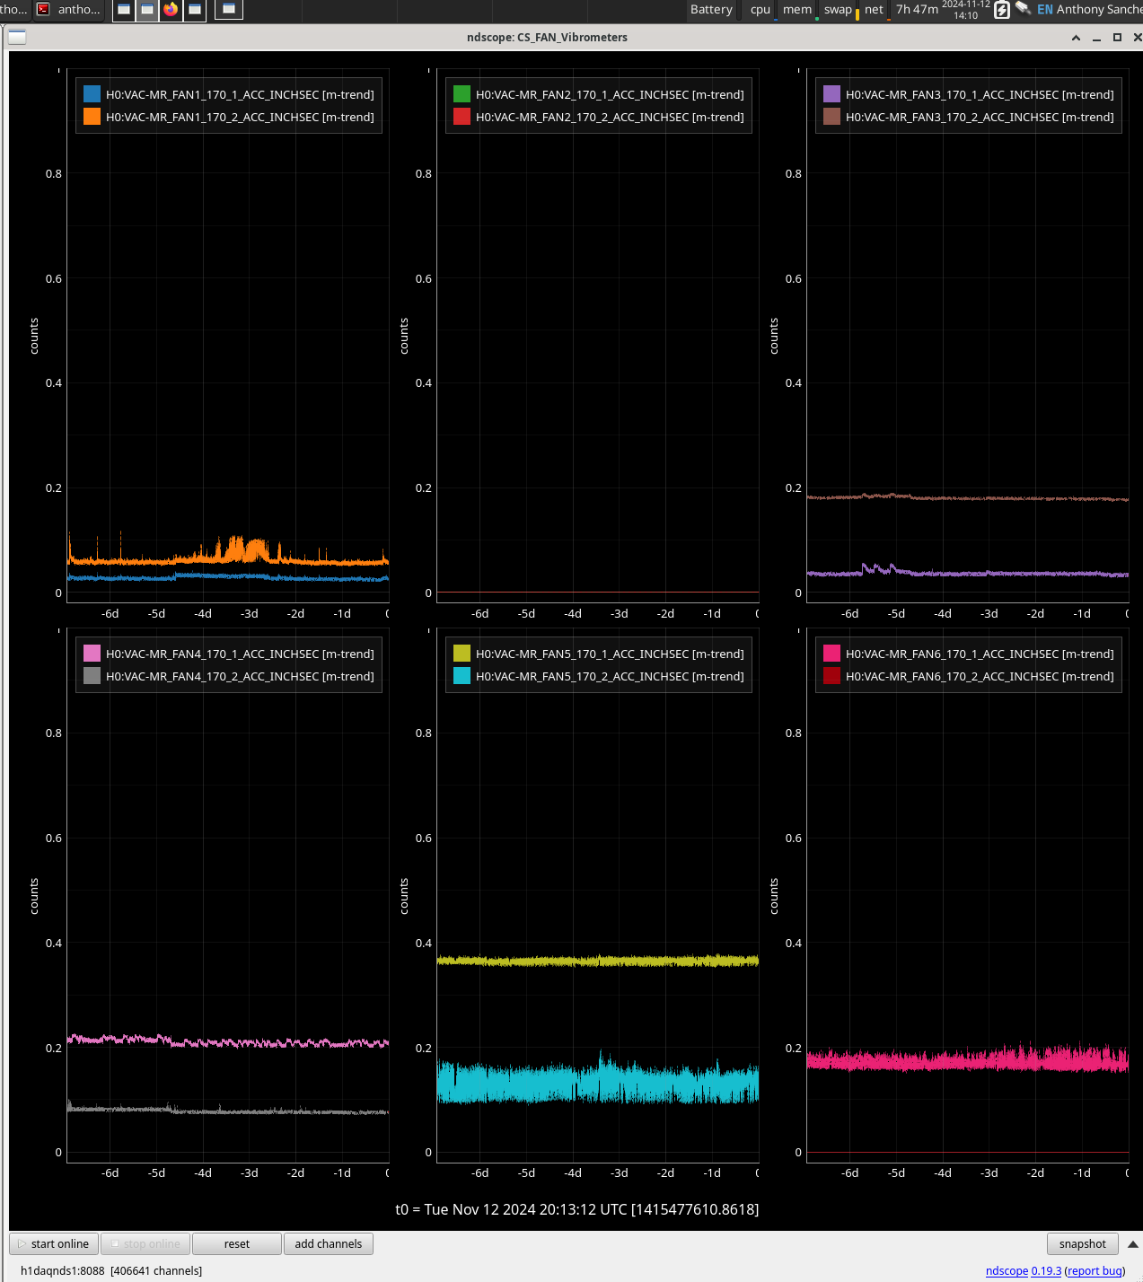Click the 'add channels' button
The image size is (1143, 1282).
point(329,1244)
